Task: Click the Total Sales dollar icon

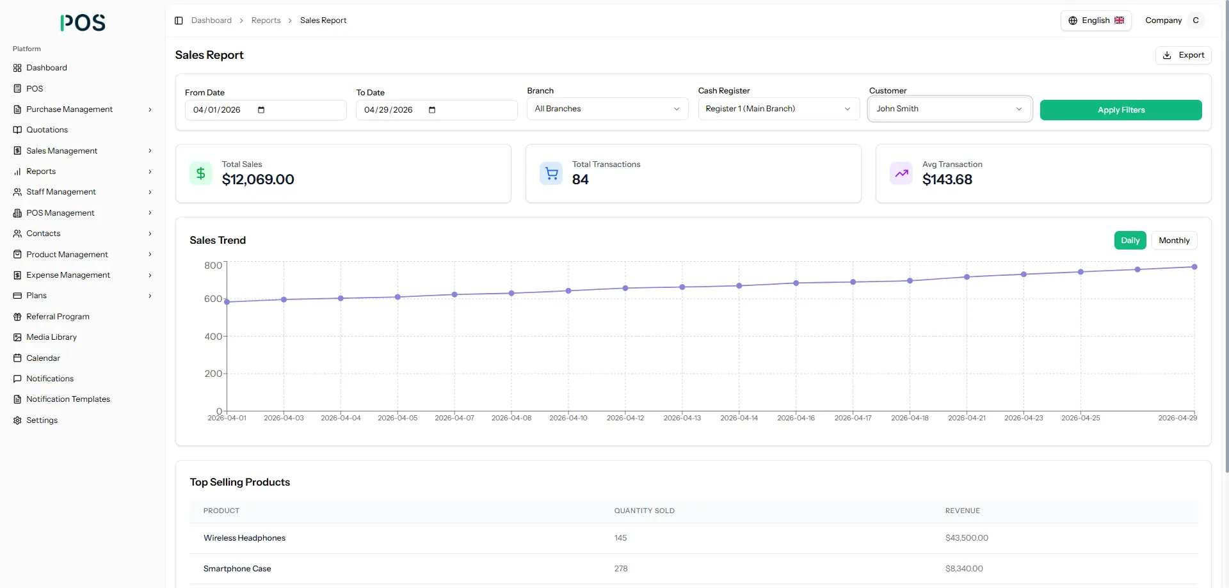Action: 201,173
